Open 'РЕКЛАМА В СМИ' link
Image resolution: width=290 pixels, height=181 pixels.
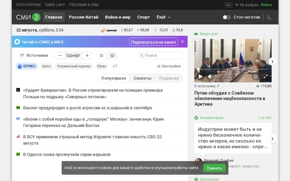pos(84,5)
